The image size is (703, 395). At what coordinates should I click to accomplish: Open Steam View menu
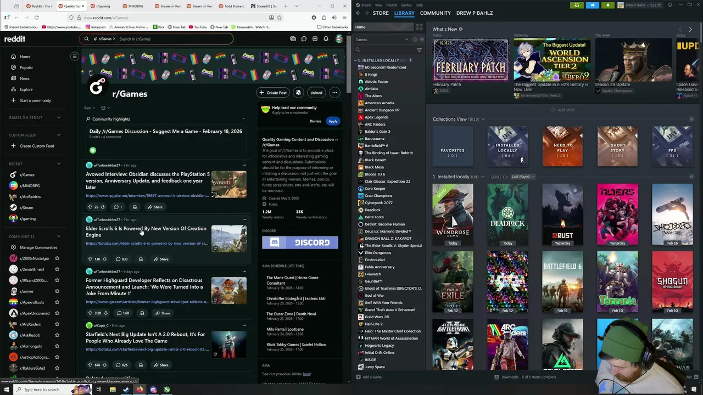click(x=378, y=5)
